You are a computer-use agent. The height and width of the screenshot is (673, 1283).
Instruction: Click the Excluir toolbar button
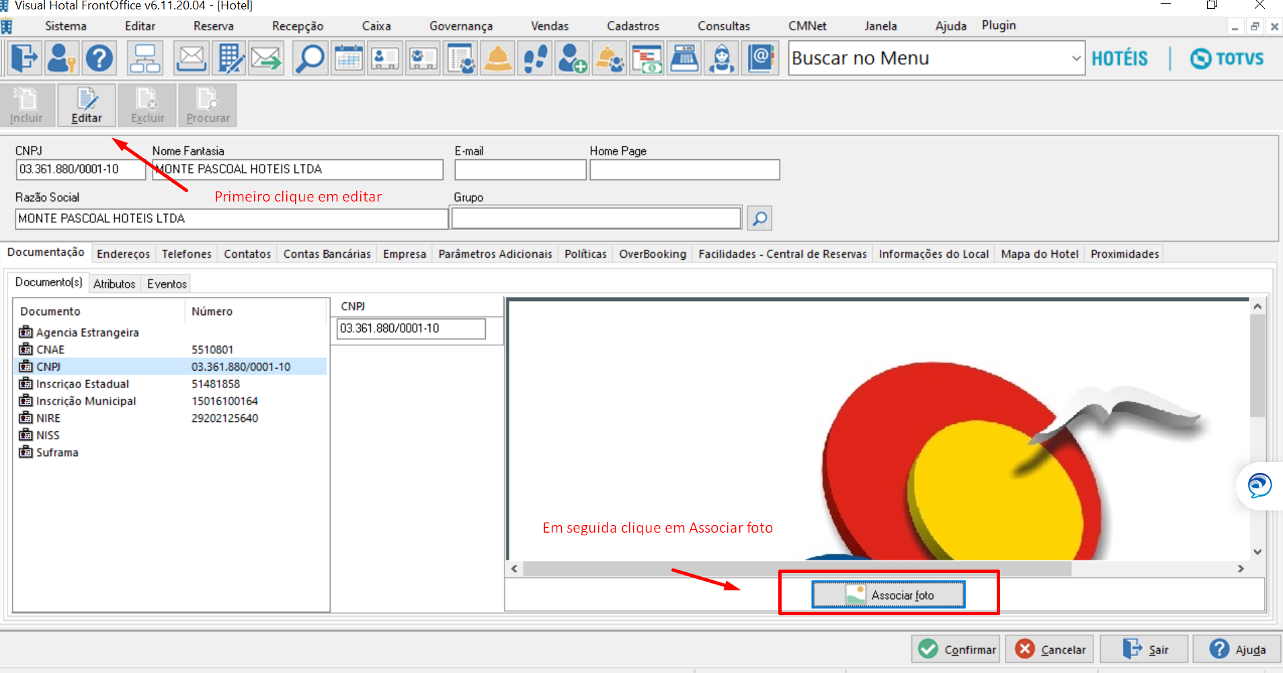pos(147,105)
